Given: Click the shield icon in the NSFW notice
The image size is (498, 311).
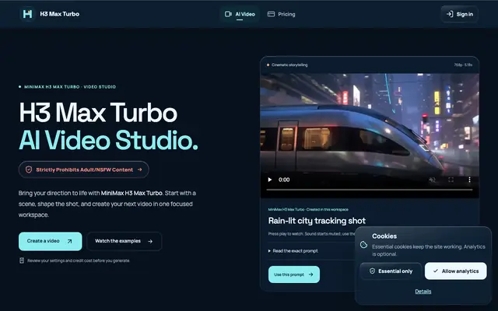Looking at the screenshot, I should pyautogui.click(x=29, y=169).
